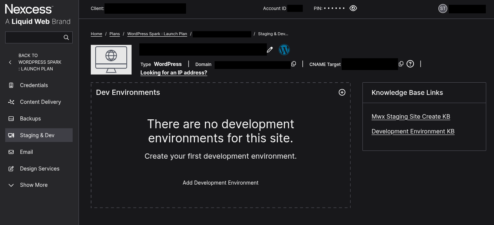Select Content Delivery in the sidebar
The image size is (494, 225).
coord(40,102)
